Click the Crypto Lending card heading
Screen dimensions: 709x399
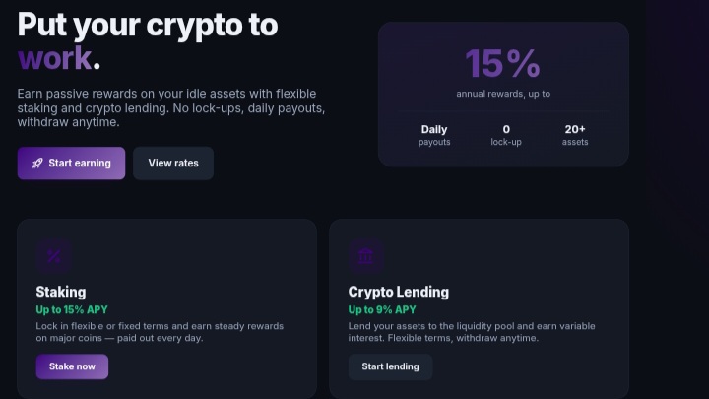399,292
